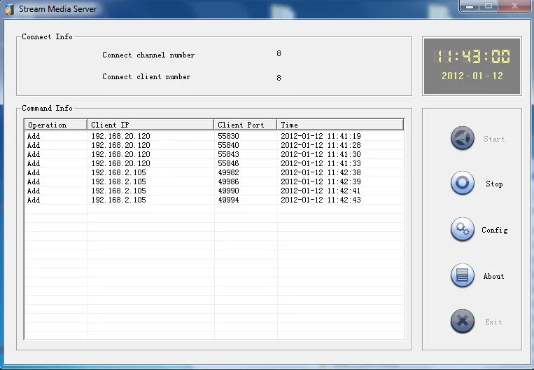Open Config via the gears icon
This screenshot has width=534, height=370.
click(462, 229)
